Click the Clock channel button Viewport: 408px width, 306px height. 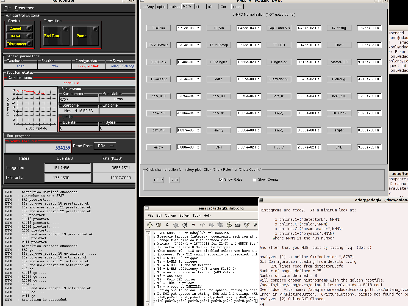click(x=339, y=45)
